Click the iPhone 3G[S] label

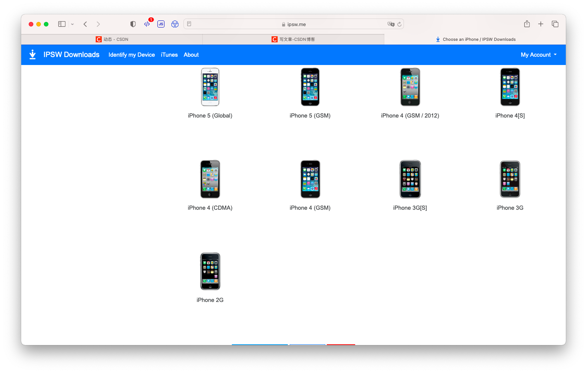[x=410, y=208]
